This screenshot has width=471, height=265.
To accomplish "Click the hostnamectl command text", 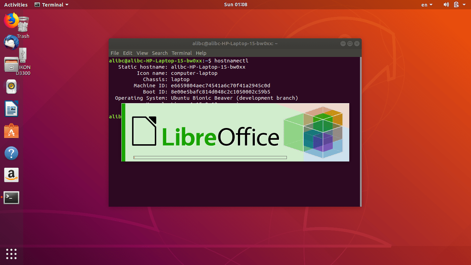I will (231, 61).
